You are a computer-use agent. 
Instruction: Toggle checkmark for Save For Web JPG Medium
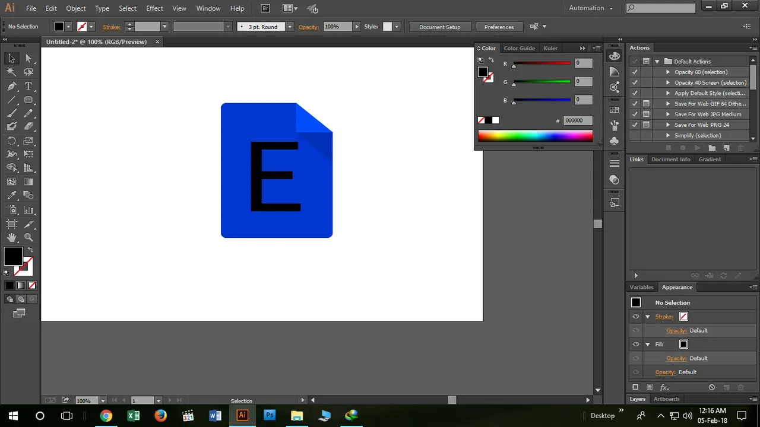pyautogui.click(x=635, y=114)
